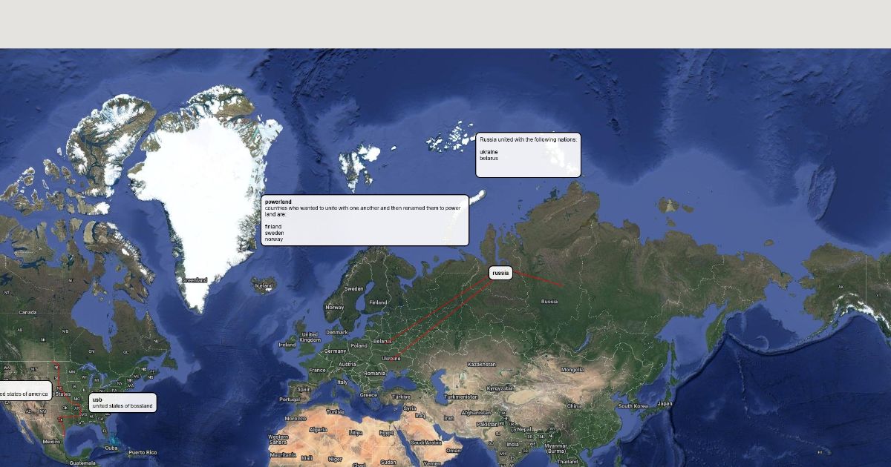Open the powerland annotation box
Viewport: 891px width, 467px height.
[365, 220]
